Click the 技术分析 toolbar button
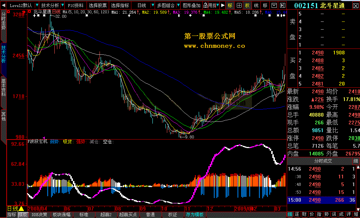The height and width of the screenshot is (218, 360). pos(50,5)
